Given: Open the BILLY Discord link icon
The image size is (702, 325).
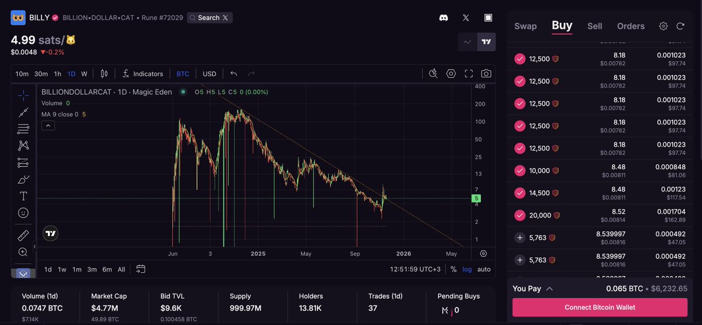Looking at the screenshot, I should tap(443, 18).
